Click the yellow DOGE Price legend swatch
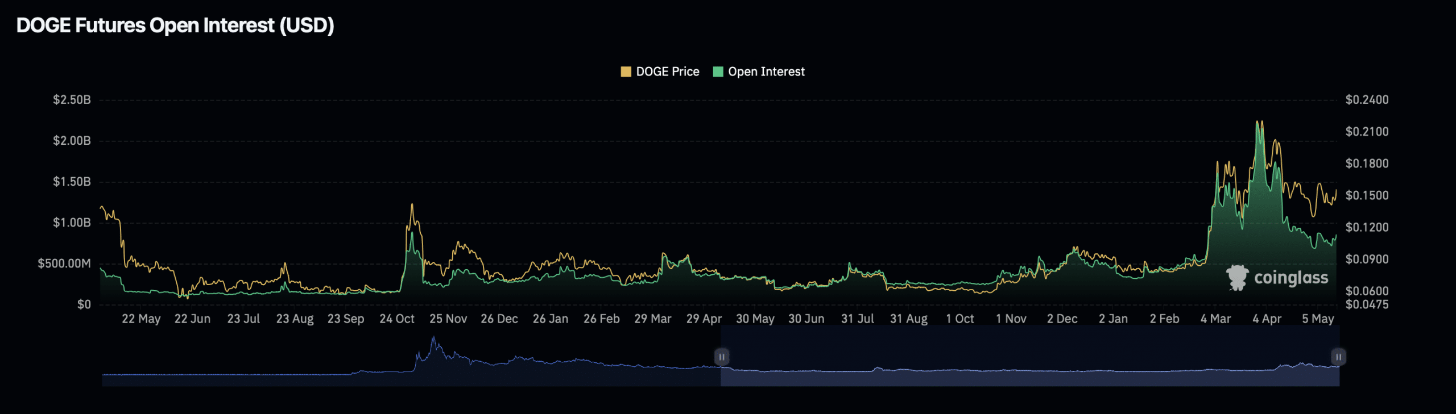The height and width of the screenshot is (414, 1456). [x=626, y=72]
